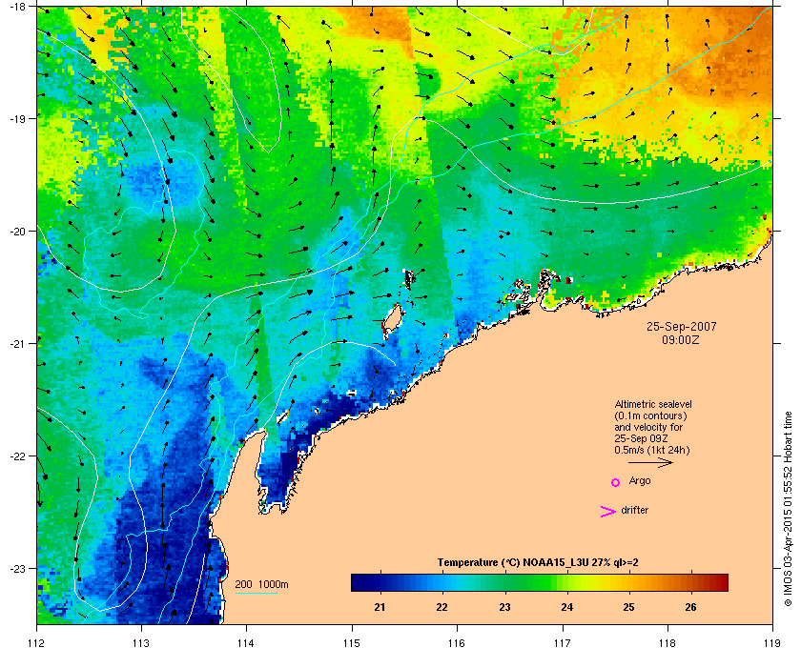Viewport: 801px width, 648px height.
Task: Click the '25-Sep 09Z' legend text line
Action: click(x=642, y=438)
